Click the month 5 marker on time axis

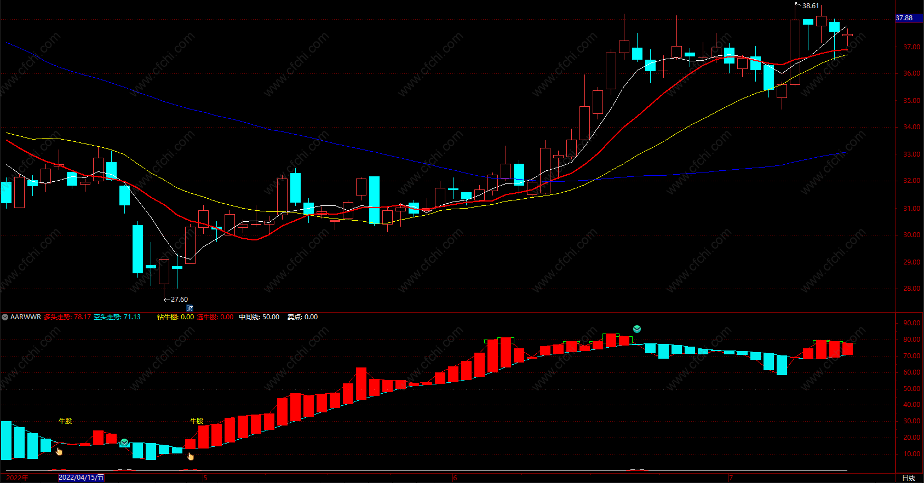tap(205, 478)
